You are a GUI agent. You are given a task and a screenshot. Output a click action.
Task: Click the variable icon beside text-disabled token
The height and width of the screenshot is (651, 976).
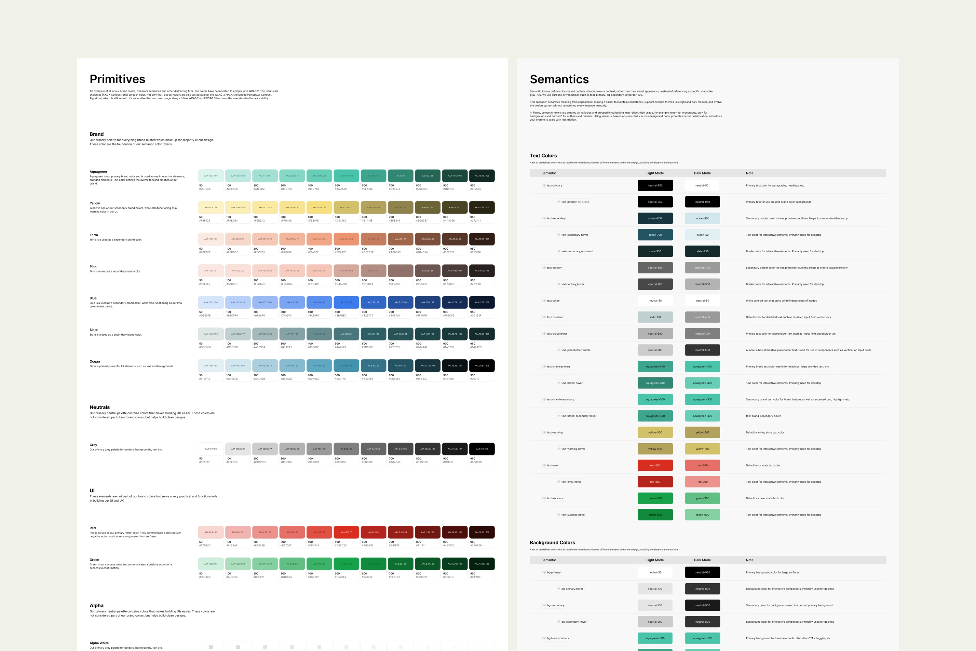(x=544, y=317)
